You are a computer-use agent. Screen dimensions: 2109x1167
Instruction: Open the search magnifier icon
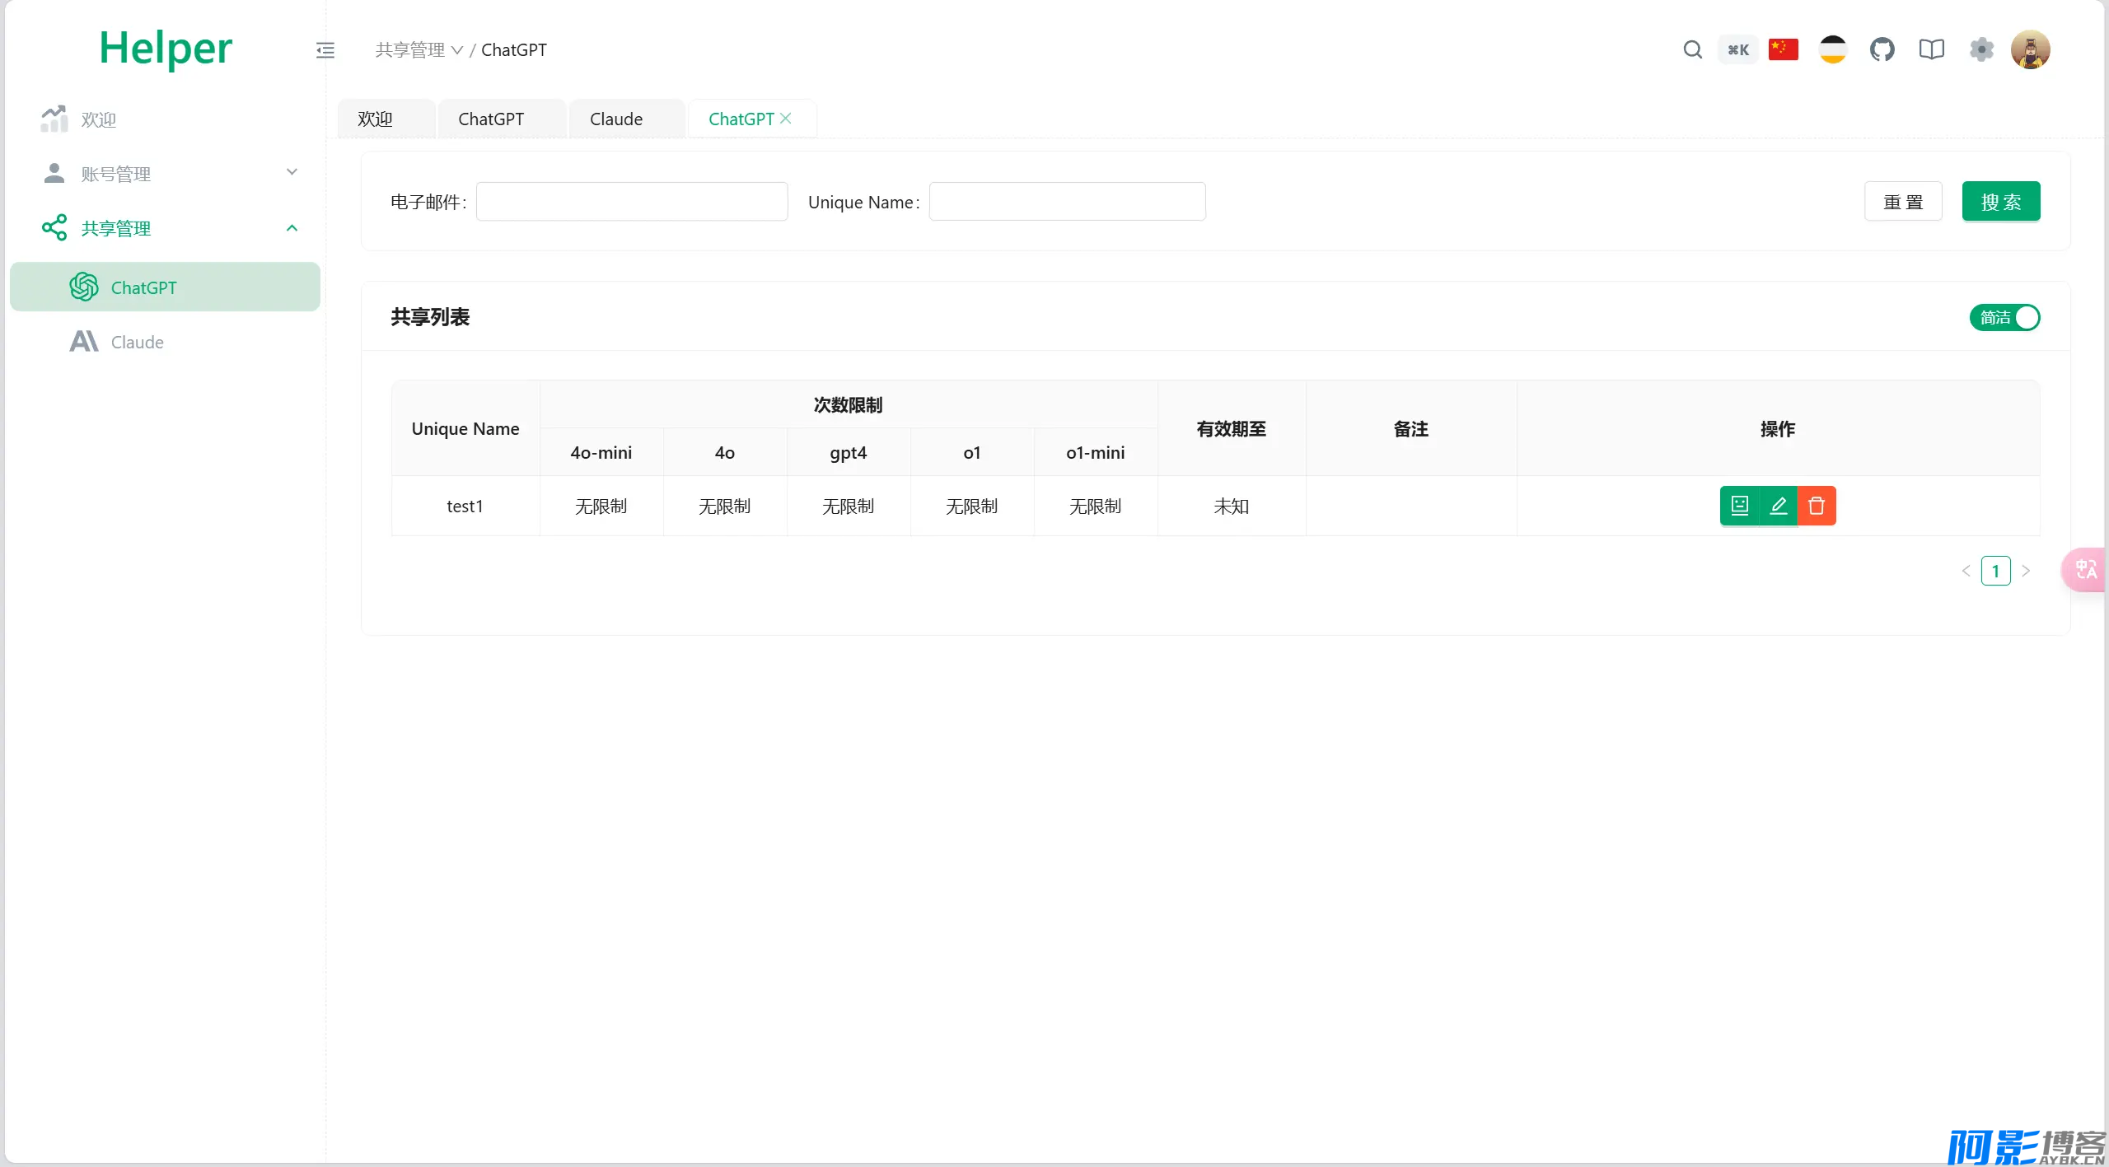1692,50
